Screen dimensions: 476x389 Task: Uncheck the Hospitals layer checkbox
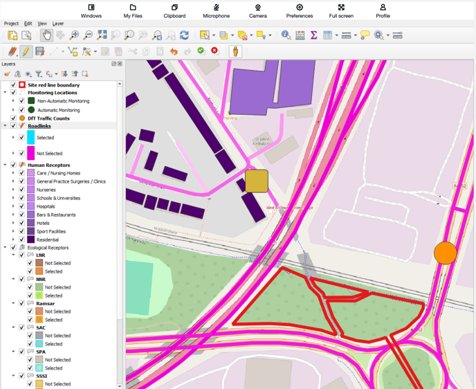tap(21, 206)
